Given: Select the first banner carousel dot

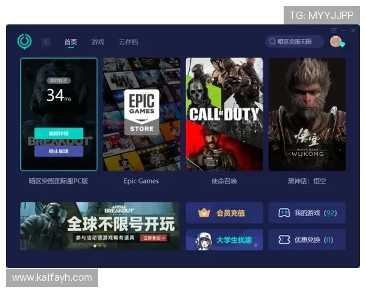Looking at the screenshot, I should [95, 246].
